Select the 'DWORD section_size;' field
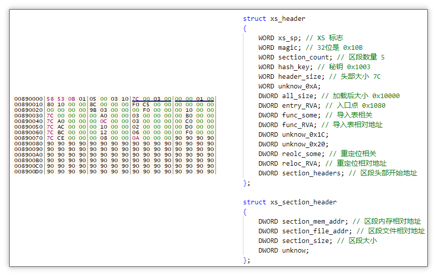The image size is (437, 276). click(x=295, y=240)
